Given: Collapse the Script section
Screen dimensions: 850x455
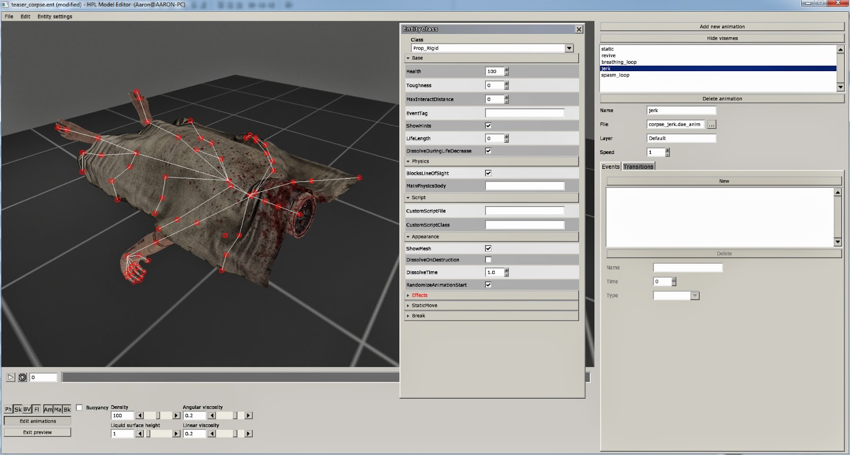Looking at the screenshot, I should pos(491,198).
